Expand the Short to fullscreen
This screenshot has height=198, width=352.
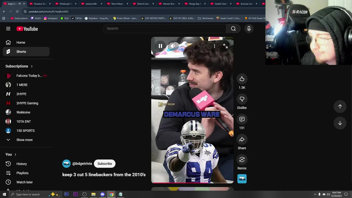226,46
